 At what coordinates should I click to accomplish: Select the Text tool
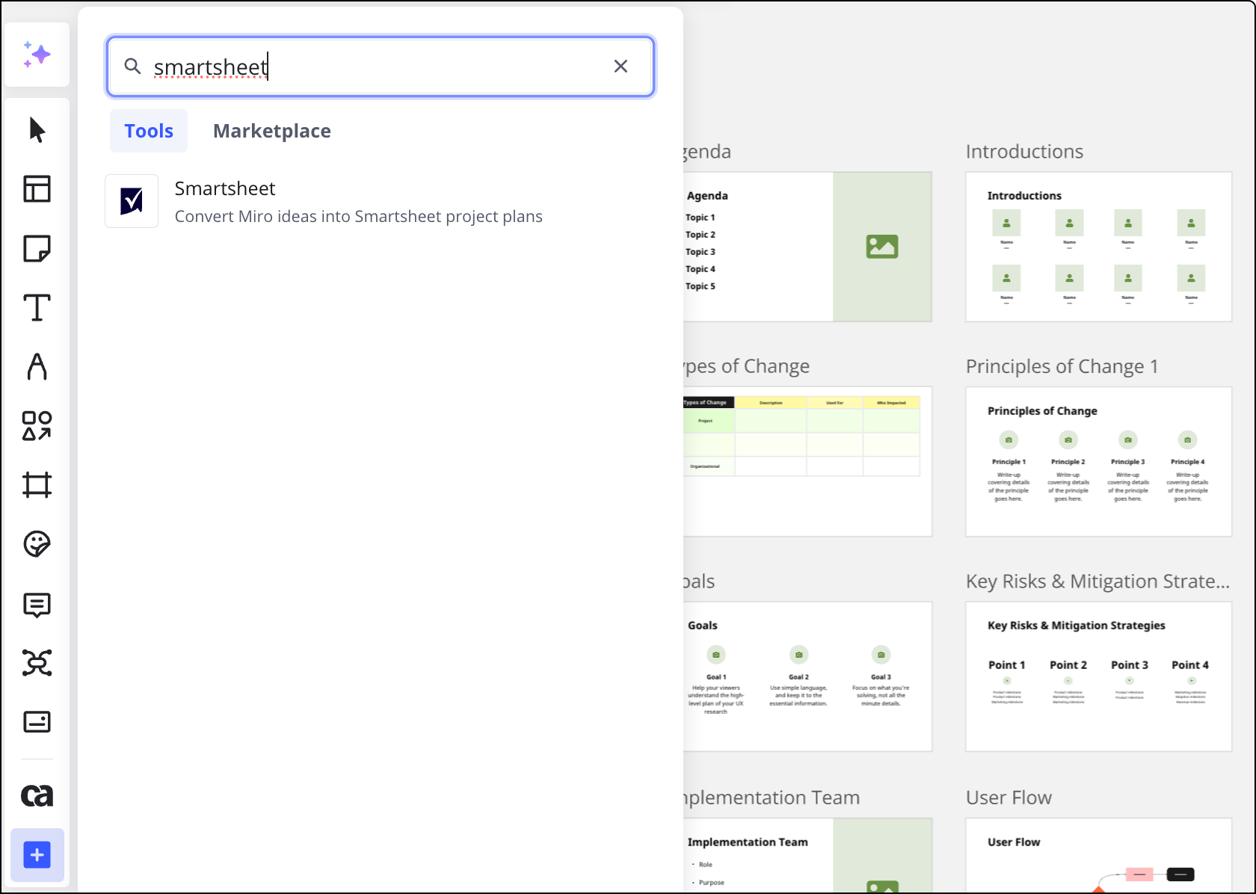pos(37,307)
